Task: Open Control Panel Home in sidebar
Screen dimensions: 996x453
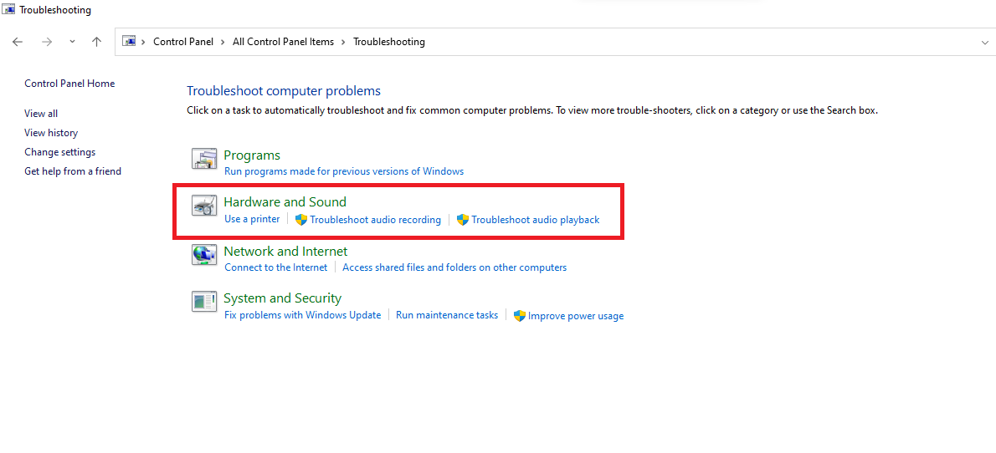Action: (x=69, y=84)
